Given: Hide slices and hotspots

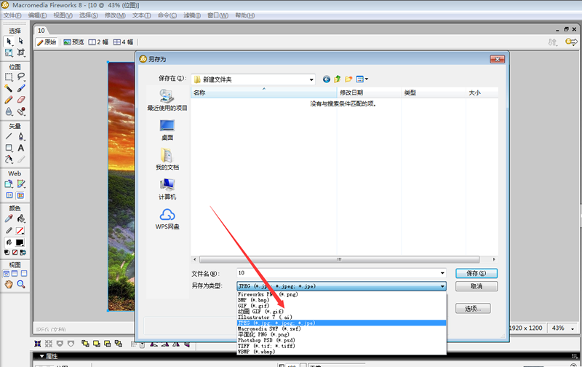Looking at the screenshot, I should tap(9, 195).
